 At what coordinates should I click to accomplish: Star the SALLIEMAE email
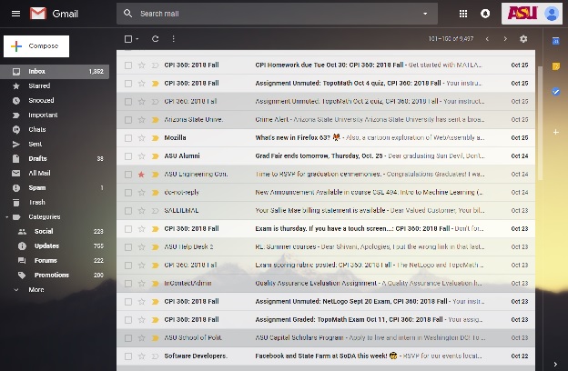pos(141,211)
